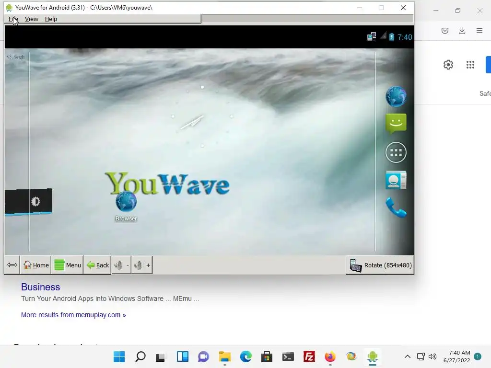The image size is (491, 368).
Task: Open File Explorer from the taskbar
Action: [x=224, y=356]
